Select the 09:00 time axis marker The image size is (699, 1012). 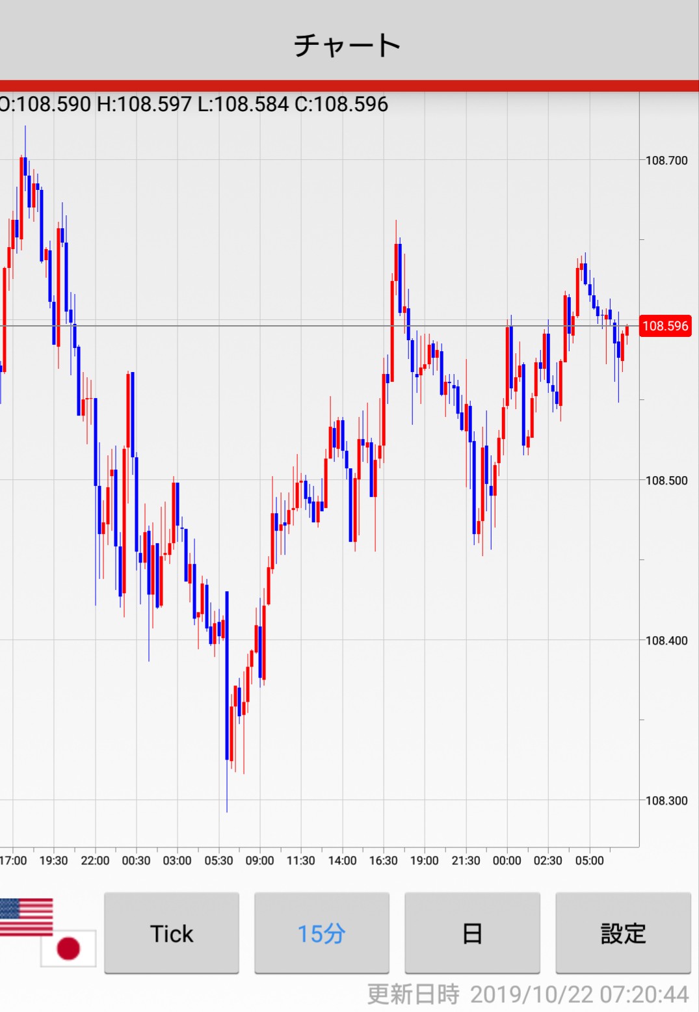tap(259, 860)
